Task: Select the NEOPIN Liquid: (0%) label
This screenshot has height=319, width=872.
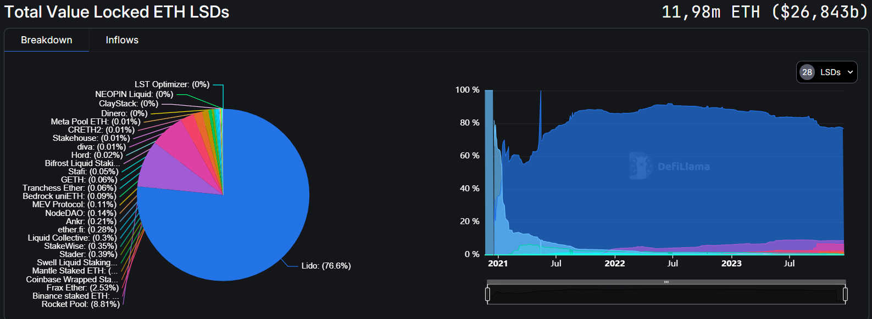Action: [x=134, y=94]
